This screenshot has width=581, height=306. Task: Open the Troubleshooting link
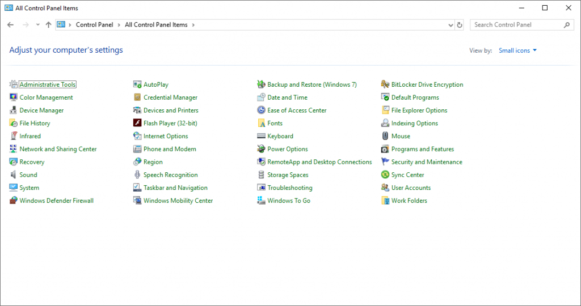290,188
